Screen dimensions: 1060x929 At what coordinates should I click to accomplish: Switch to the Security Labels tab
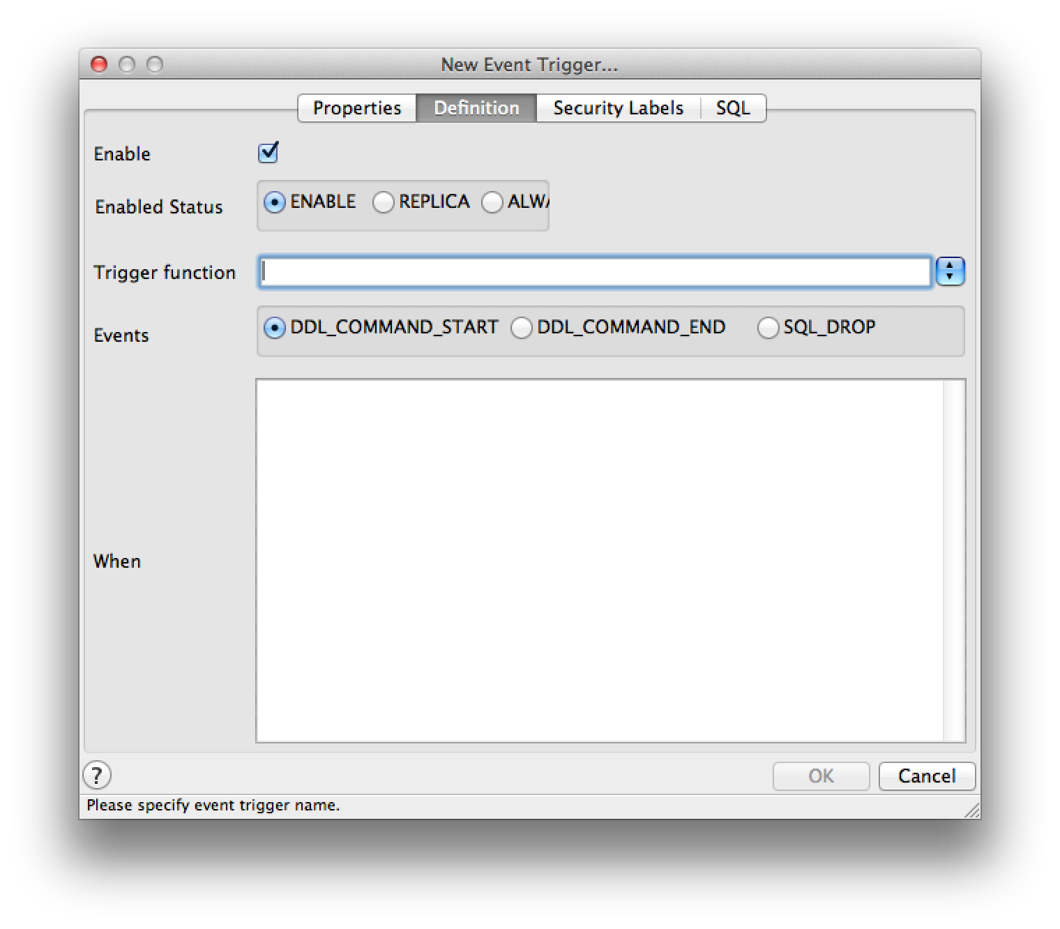[x=618, y=108]
